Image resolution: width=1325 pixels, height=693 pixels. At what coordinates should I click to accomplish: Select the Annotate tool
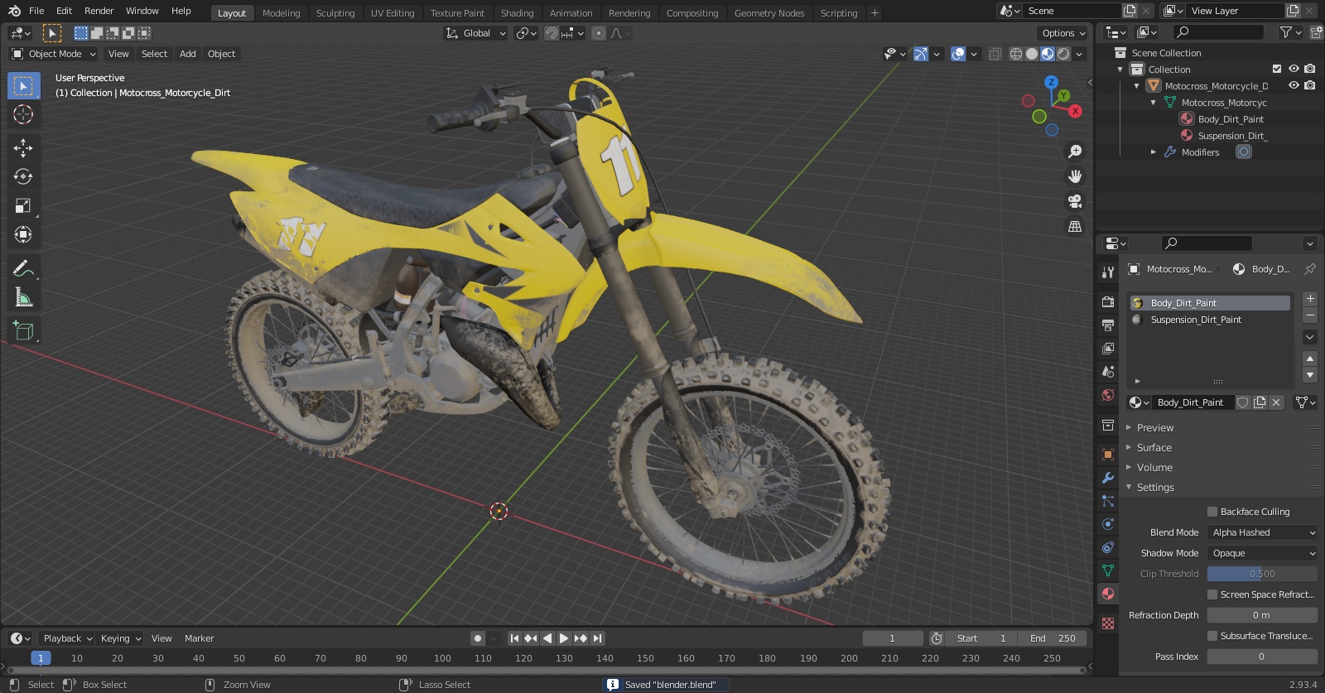coord(23,268)
